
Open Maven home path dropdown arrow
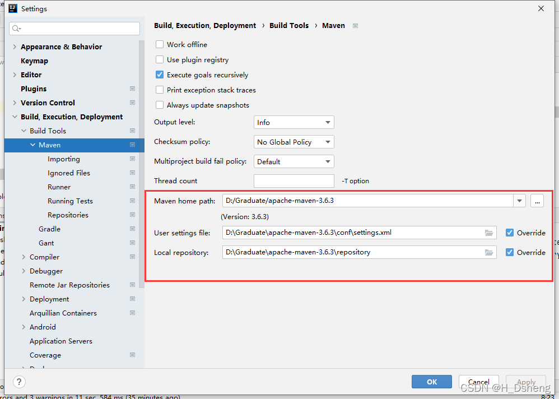pos(519,201)
